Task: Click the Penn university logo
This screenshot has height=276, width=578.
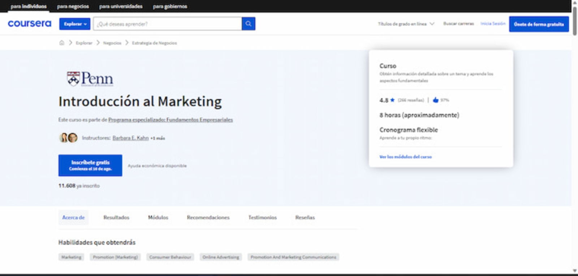Action: pyautogui.click(x=90, y=78)
